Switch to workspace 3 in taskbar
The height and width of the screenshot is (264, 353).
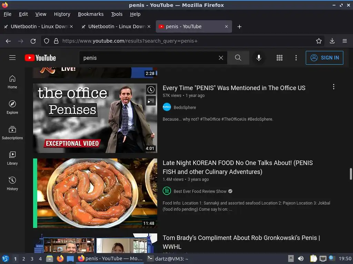coord(32,259)
